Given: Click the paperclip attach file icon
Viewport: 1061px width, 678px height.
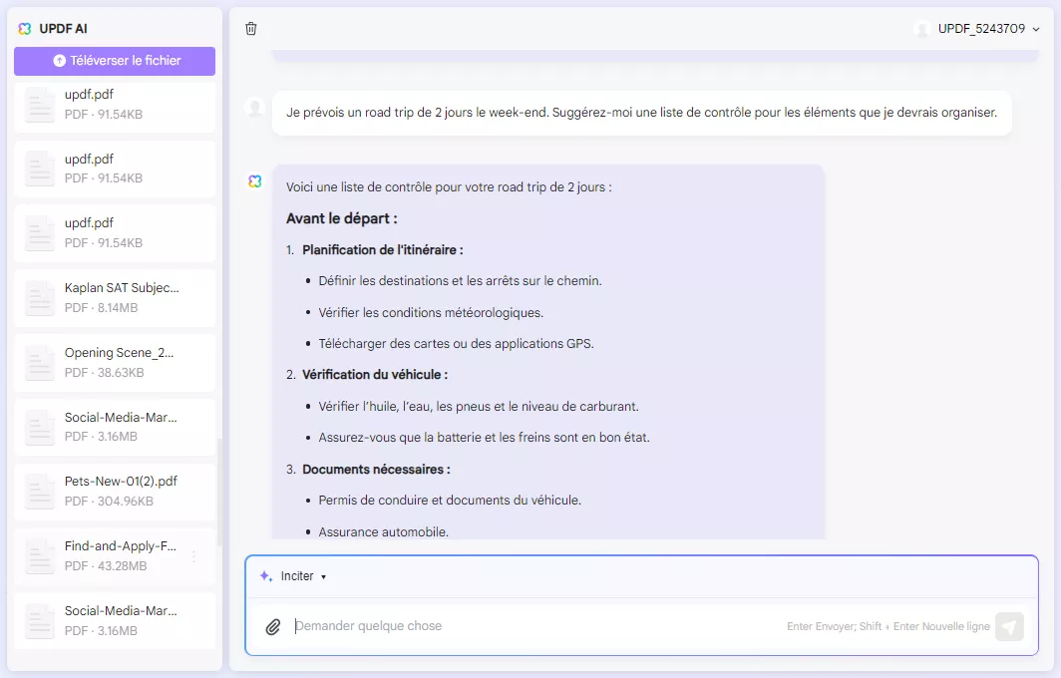Looking at the screenshot, I should click(272, 626).
